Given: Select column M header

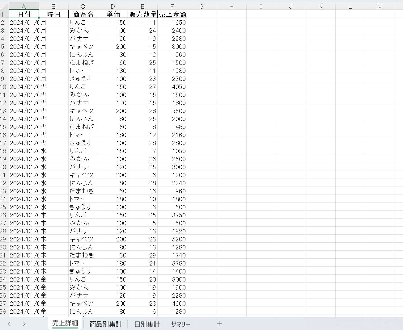Looking at the screenshot, I should (x=380, y=6).
